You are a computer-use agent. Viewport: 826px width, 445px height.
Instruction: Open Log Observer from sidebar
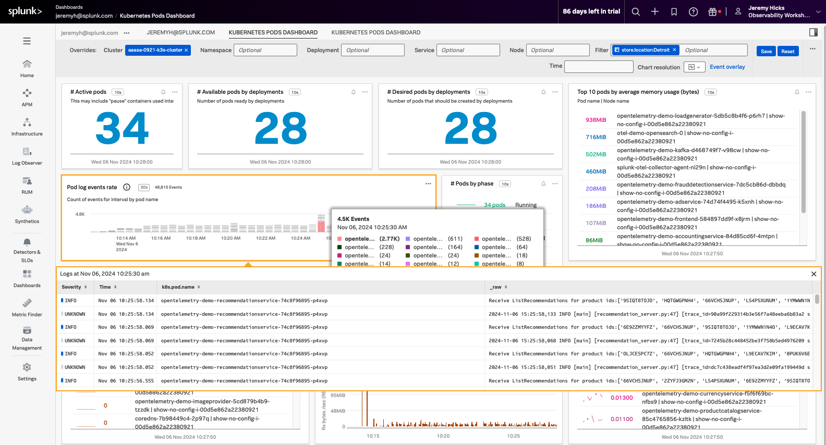pos(27,156)
